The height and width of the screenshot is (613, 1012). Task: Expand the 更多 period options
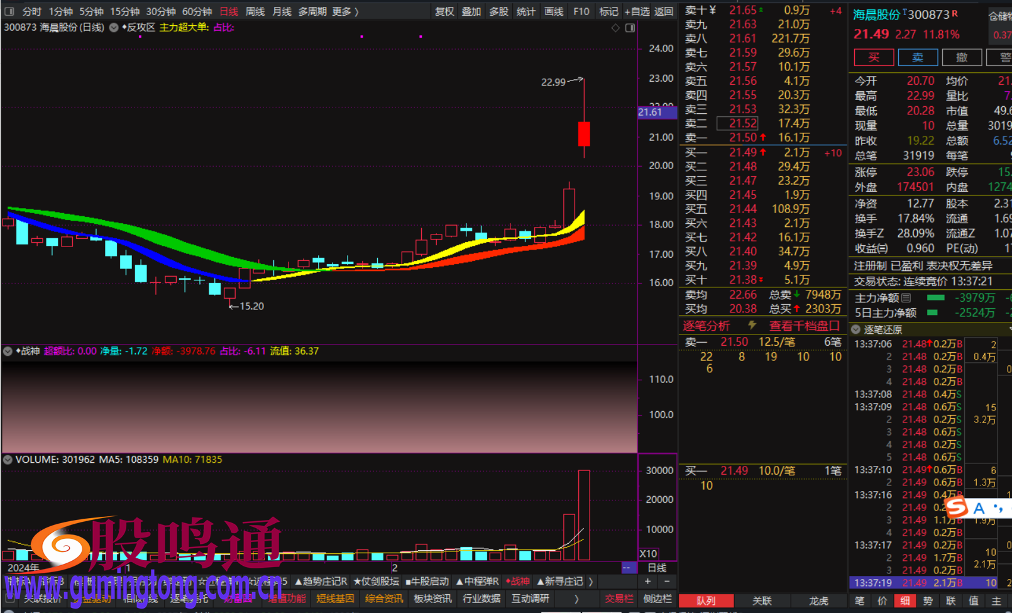pos(345,11)
